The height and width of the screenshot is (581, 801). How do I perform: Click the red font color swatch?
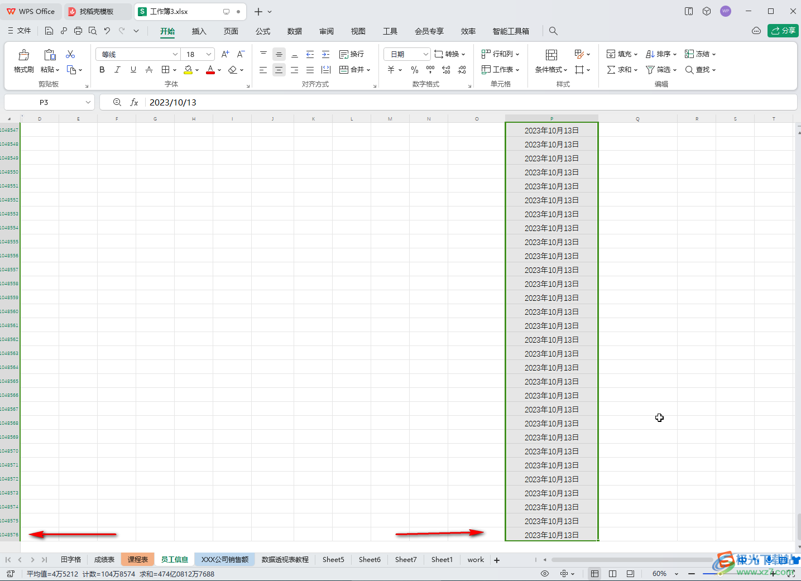click(210, 70)
